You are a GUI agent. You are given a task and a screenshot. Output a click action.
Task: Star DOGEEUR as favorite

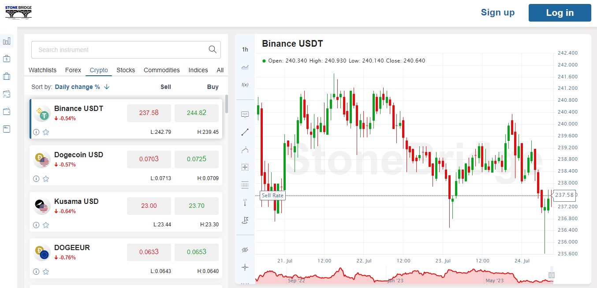(46, 272)
